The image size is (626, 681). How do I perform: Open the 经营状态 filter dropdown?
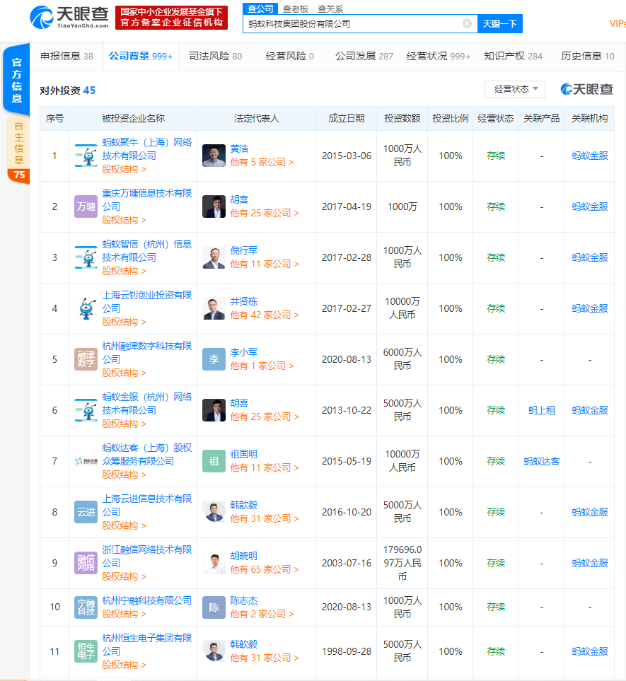coord(515,90)
